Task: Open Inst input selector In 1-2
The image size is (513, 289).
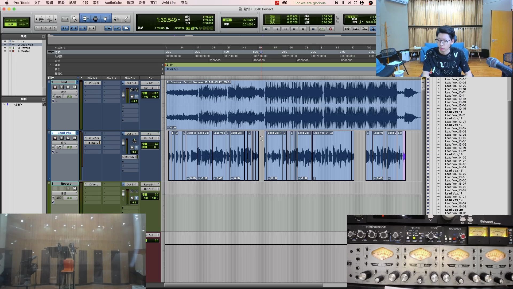Action: click(150, 83)
